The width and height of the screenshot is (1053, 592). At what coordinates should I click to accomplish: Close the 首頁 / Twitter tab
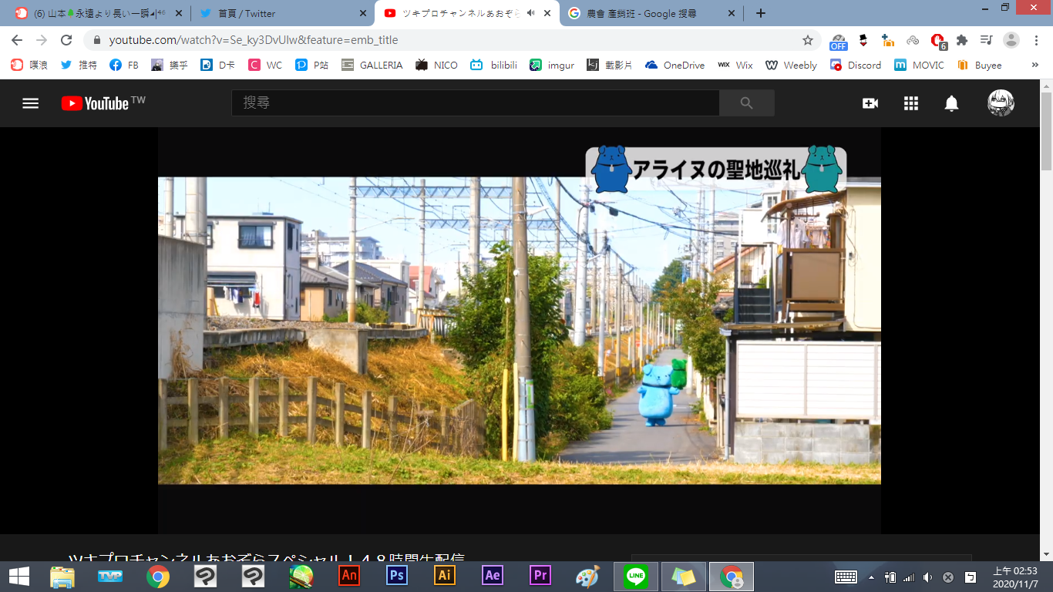(363, 13)
